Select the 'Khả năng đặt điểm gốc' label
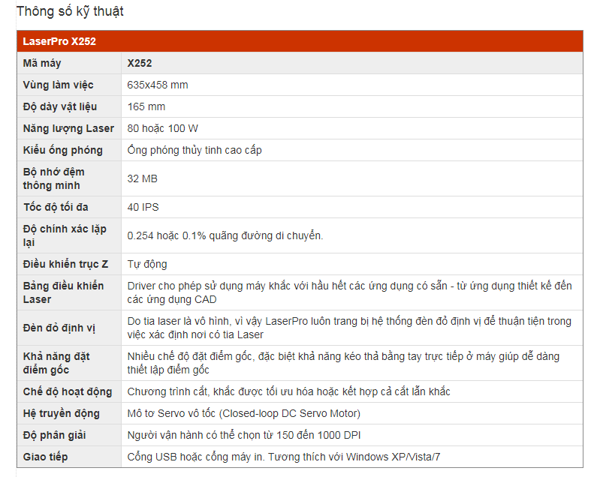 [x=56, y=363]
